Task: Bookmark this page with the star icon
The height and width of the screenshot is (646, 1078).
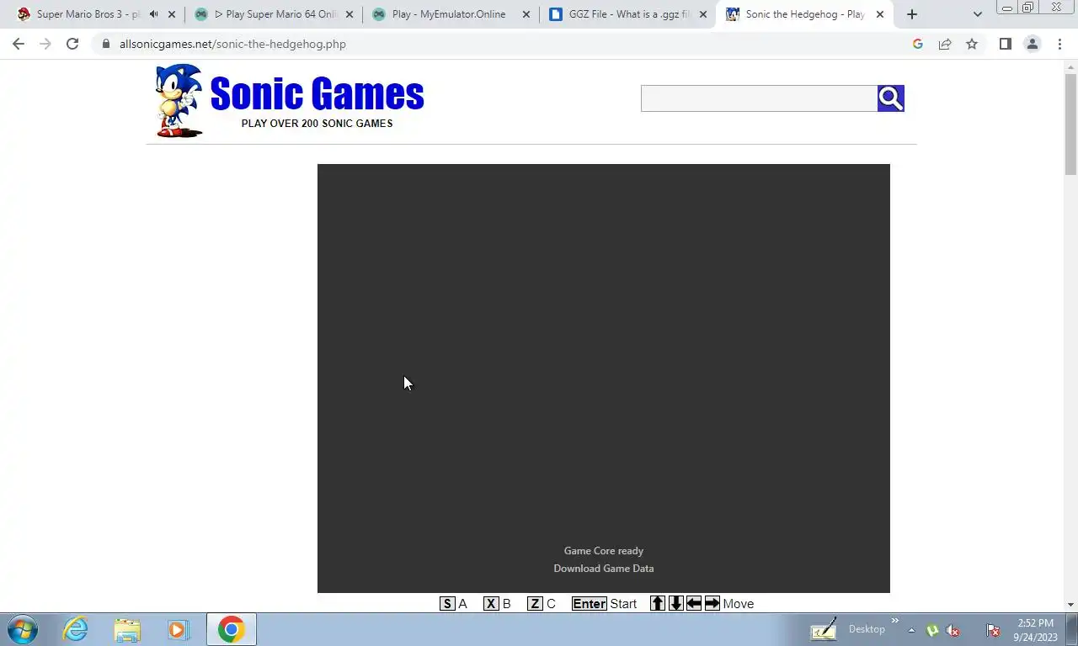Action: 972,44
